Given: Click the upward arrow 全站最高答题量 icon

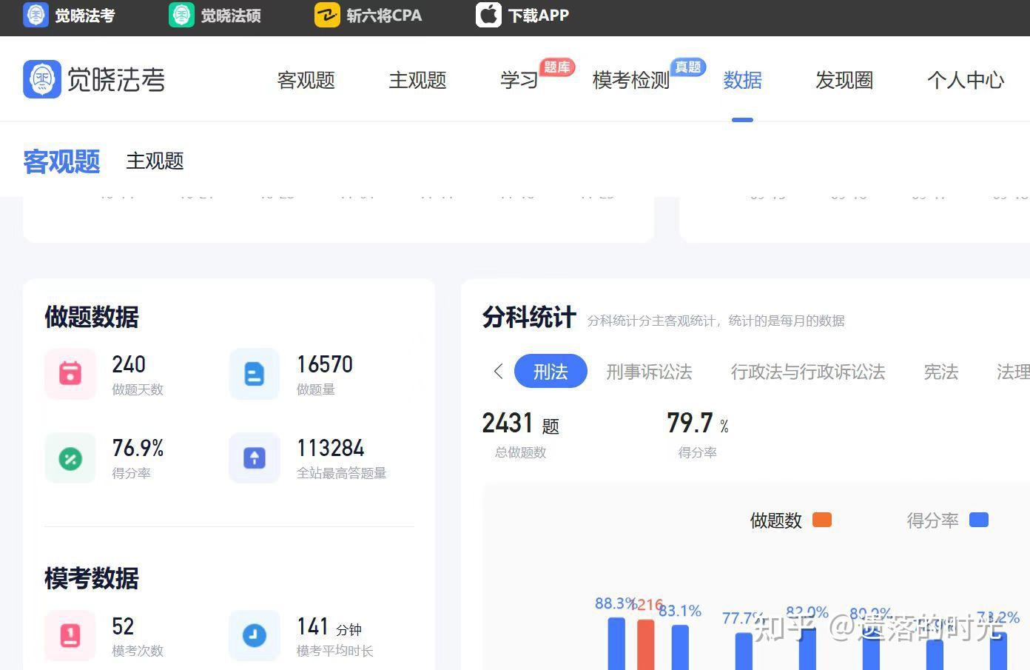Looking at the screenshot, I should coord(255,458).
